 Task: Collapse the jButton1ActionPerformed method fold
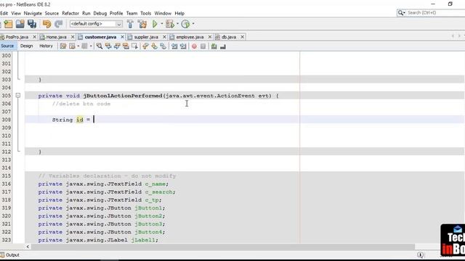(18, 95)
